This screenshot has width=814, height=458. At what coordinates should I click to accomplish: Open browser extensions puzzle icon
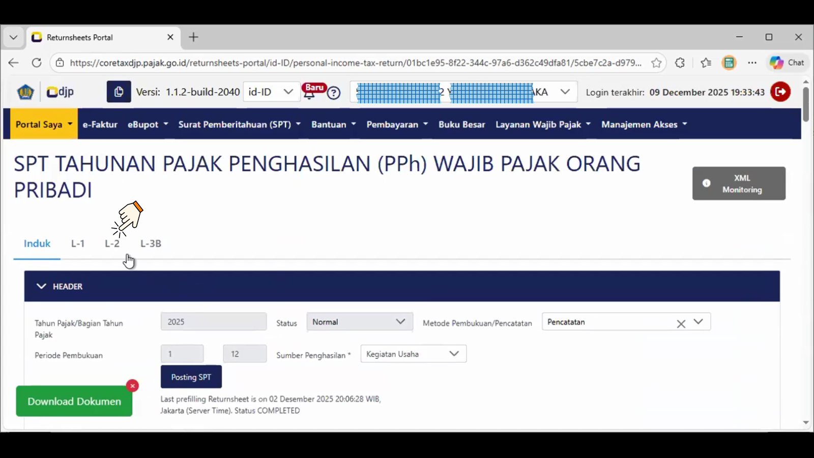tap(680, 63)
